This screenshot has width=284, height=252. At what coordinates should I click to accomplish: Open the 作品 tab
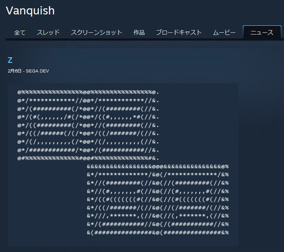(x=139, y=33)
